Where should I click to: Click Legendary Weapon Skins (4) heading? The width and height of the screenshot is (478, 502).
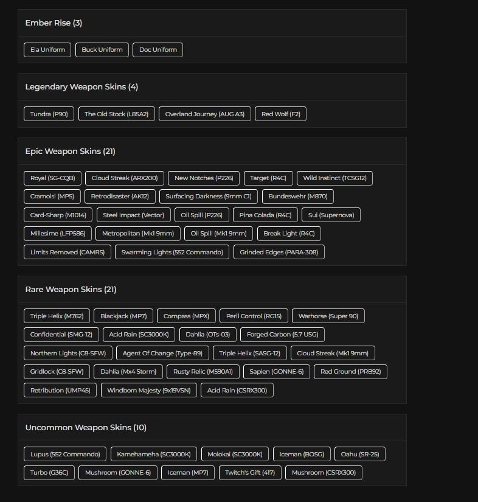click(x=81, y=87)
